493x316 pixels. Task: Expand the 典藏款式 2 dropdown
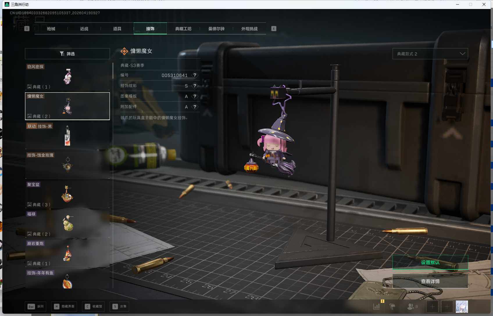click(430, 54)
